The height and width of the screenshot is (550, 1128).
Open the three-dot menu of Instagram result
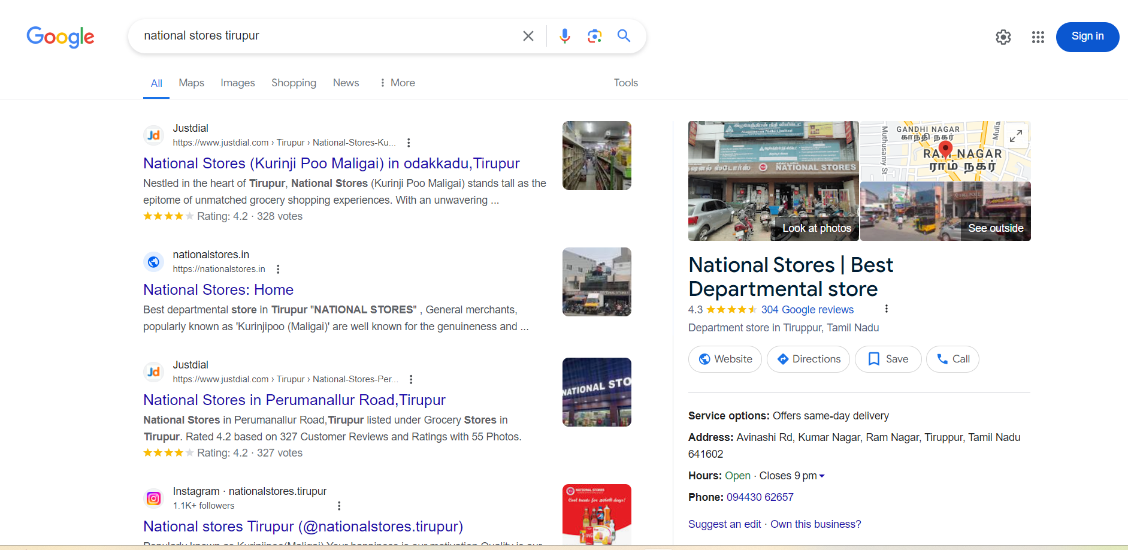point(339,506)
